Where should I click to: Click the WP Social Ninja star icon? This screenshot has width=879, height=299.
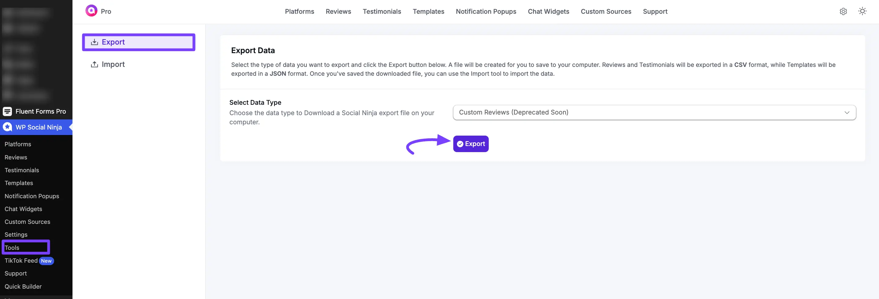tap(7, 127)
